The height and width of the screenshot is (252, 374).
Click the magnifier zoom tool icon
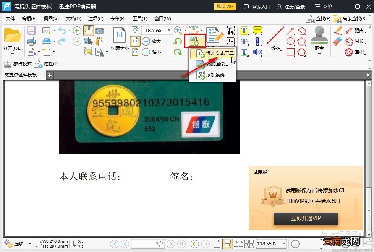(178, 31)
